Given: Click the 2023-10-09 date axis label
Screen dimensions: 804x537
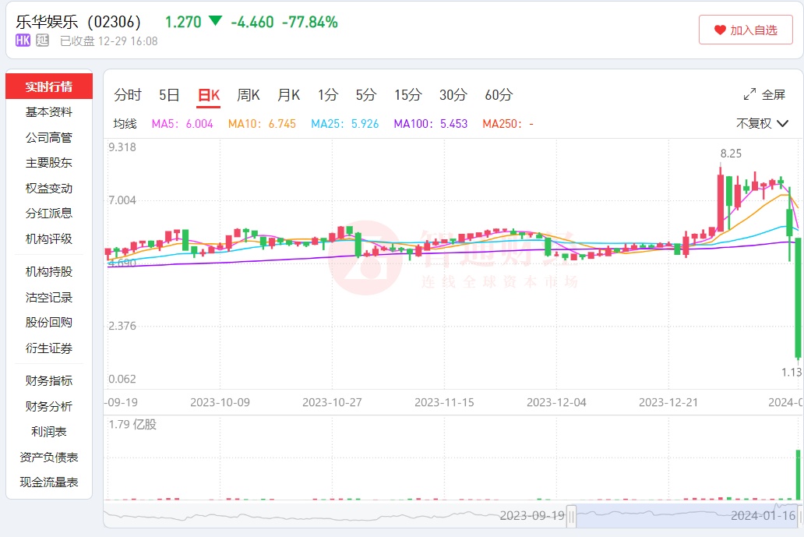Looking at the screenshot, I should [220, 402].
